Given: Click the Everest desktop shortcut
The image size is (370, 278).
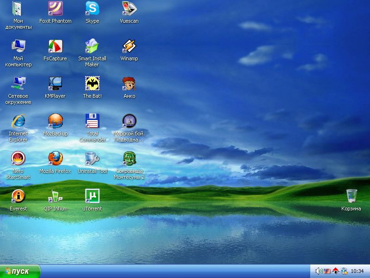Looking at the screenshot, I should (18, 196).
